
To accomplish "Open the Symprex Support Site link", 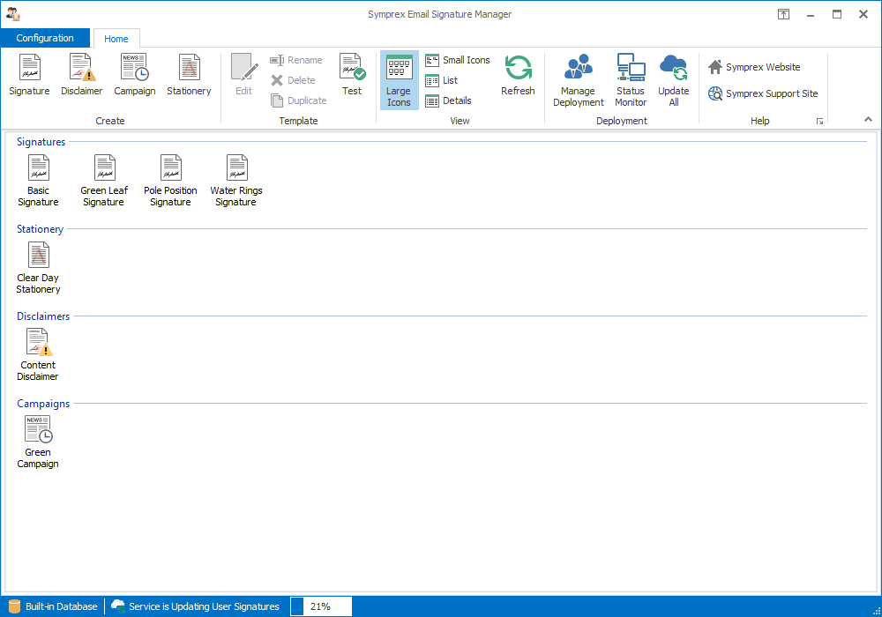I will [x=763, y=93].
